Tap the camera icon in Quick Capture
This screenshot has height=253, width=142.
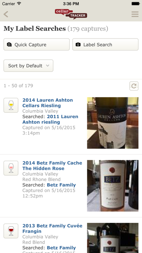9,45
